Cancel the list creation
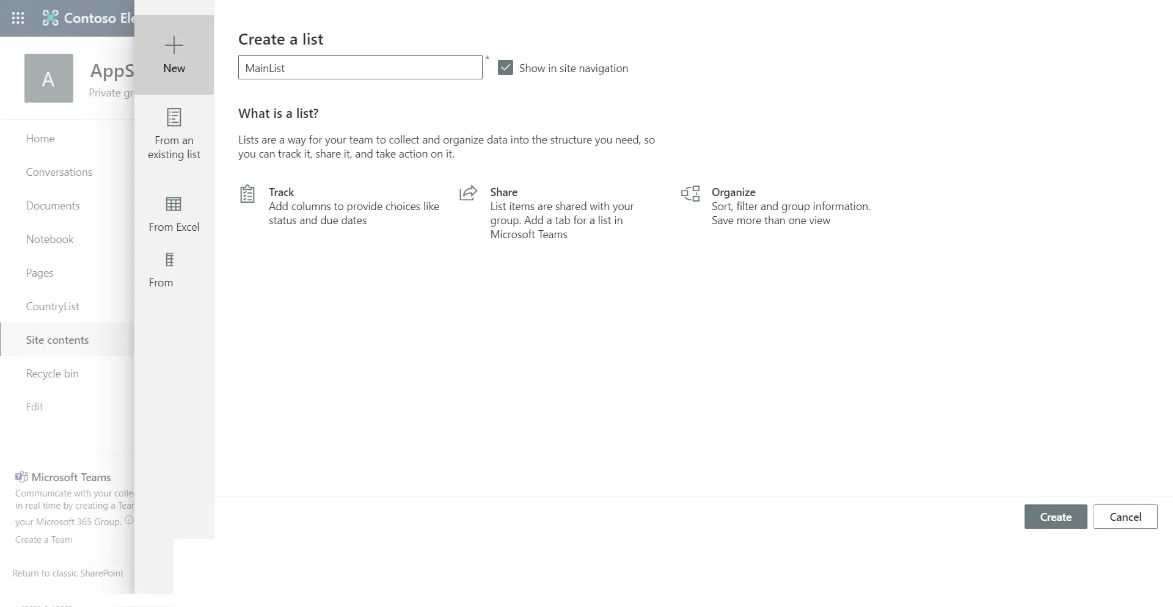 pyautogui.click(x=1125, y=517)
